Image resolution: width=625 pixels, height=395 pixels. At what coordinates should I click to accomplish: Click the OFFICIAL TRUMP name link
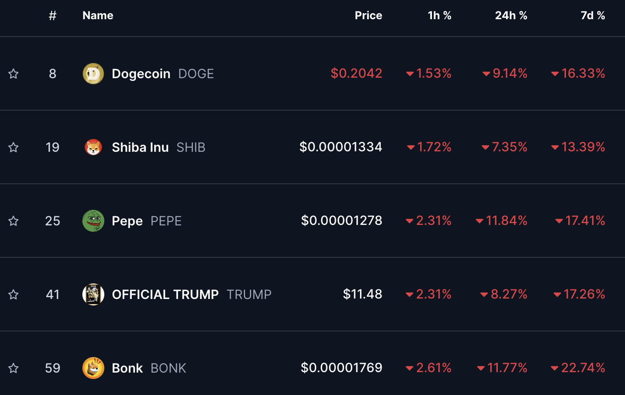coord(165,294)
